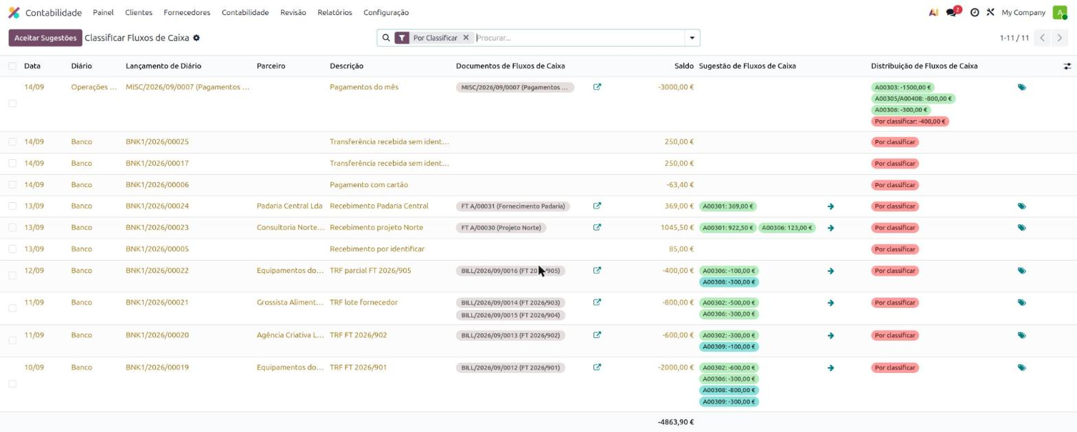This screenshot has height=432, width=1077.
Task: Open external link for FT A/00031 document
Action: point(597,206)
